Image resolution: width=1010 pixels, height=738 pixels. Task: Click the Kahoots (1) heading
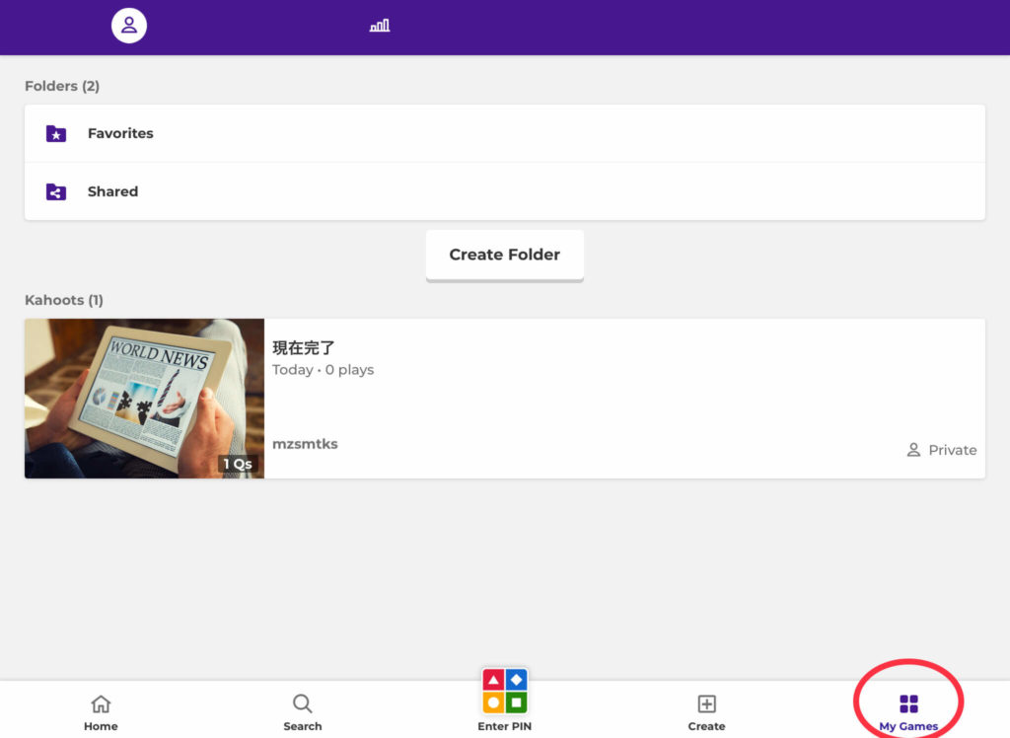tap(64, 300)
